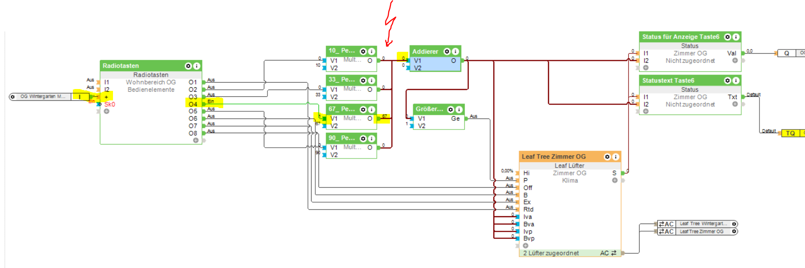Viewport: 805px width, 268px height.
Task: Open settings gear of 10_Pe... block
Action: (363, 51)
